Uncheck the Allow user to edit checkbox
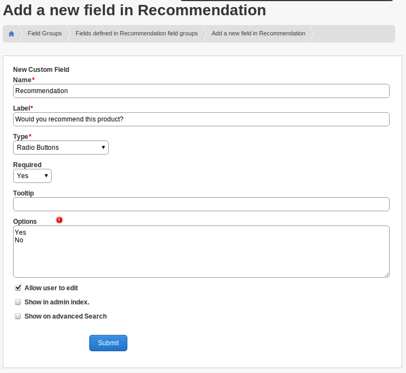Screen dimensions: 406x373 point(18,288)
